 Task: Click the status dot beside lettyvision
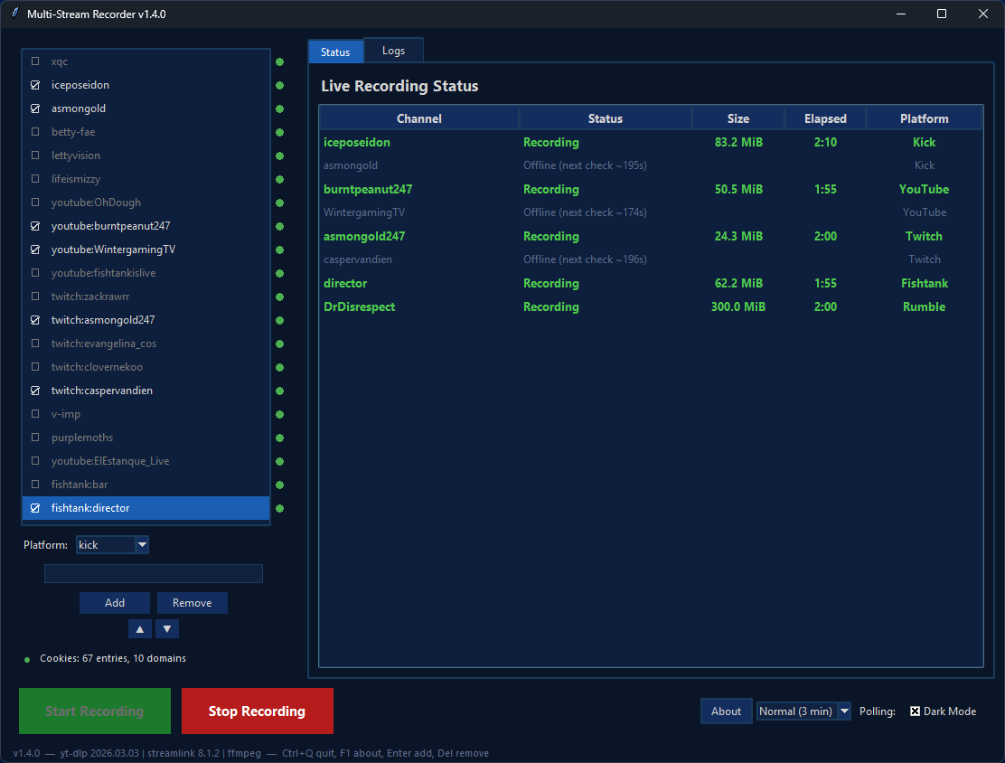[279, 155]
